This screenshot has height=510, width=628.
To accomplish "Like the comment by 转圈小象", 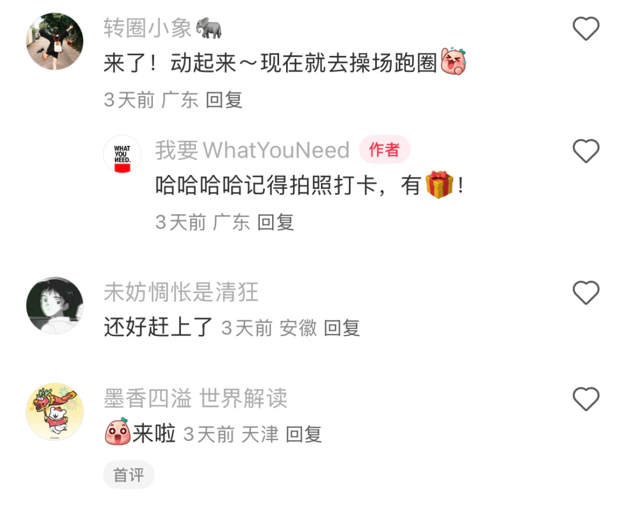I will (586, 28).
